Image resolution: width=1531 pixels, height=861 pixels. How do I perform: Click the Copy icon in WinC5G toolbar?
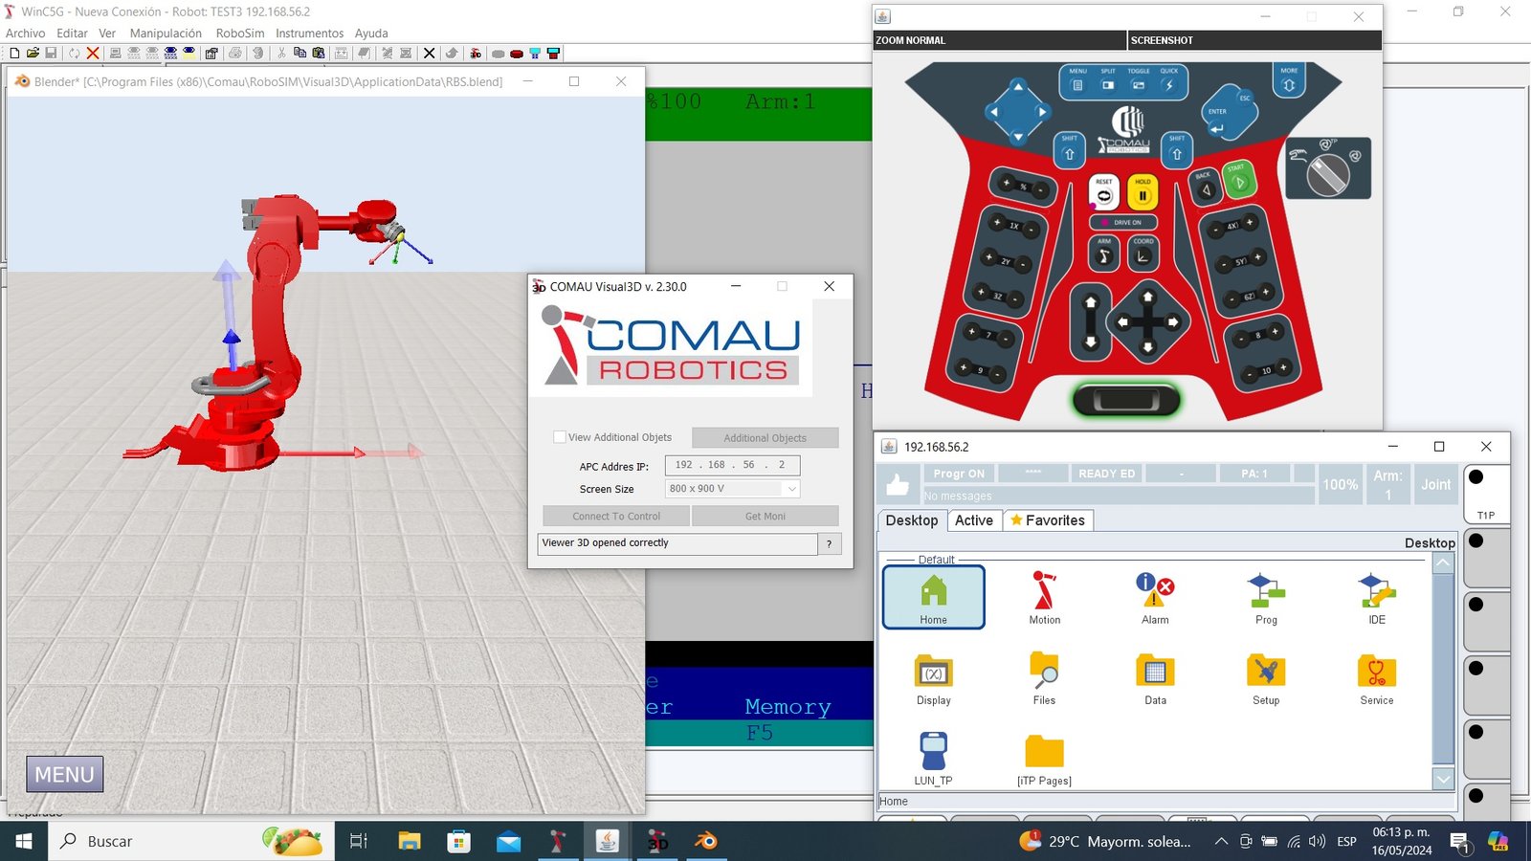coord(300,54)
